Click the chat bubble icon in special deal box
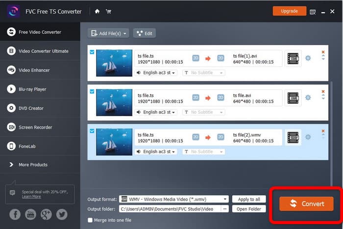 (x=12, y=193)
